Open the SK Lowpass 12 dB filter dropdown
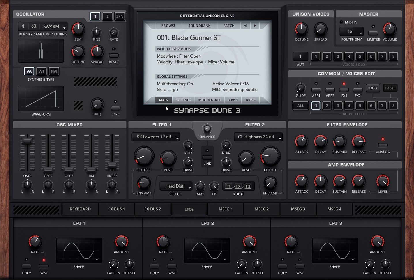Viewport: 414px width, 280px height. tap(156, 137)
